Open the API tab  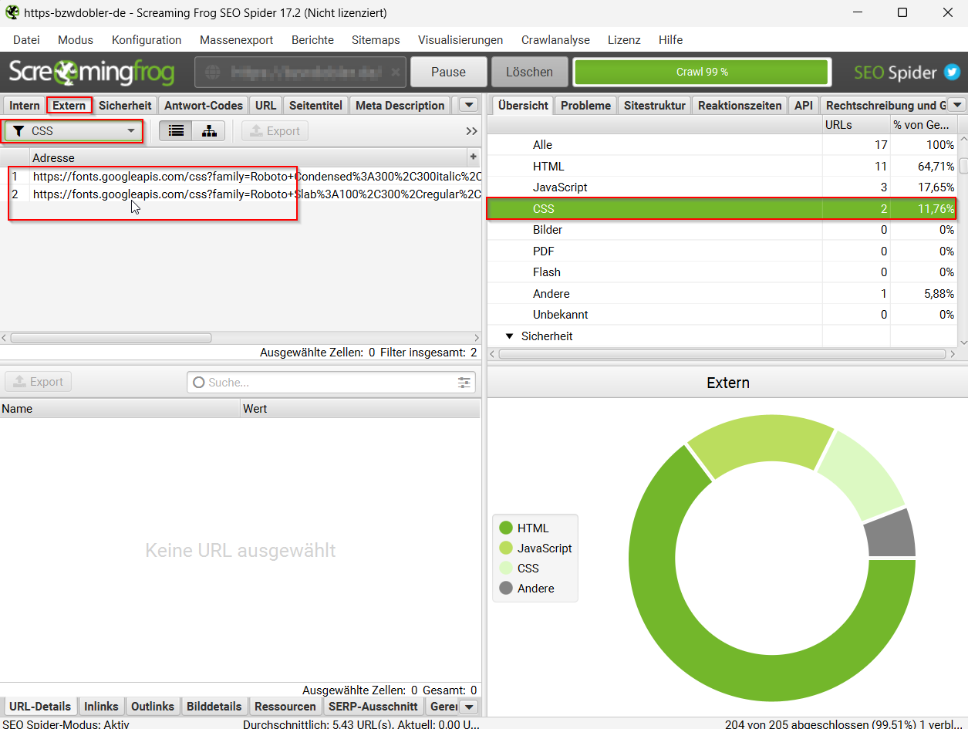click(x=804, y=106)
